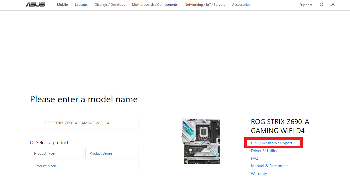Expand the Product Series dropdown
Screen dimensions: 350x191
tap(112, 153)
